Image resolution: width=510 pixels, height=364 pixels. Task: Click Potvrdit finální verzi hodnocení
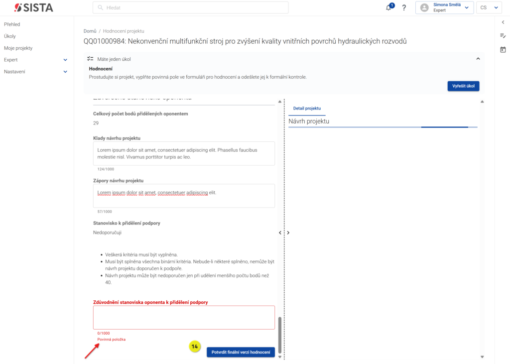241,352
